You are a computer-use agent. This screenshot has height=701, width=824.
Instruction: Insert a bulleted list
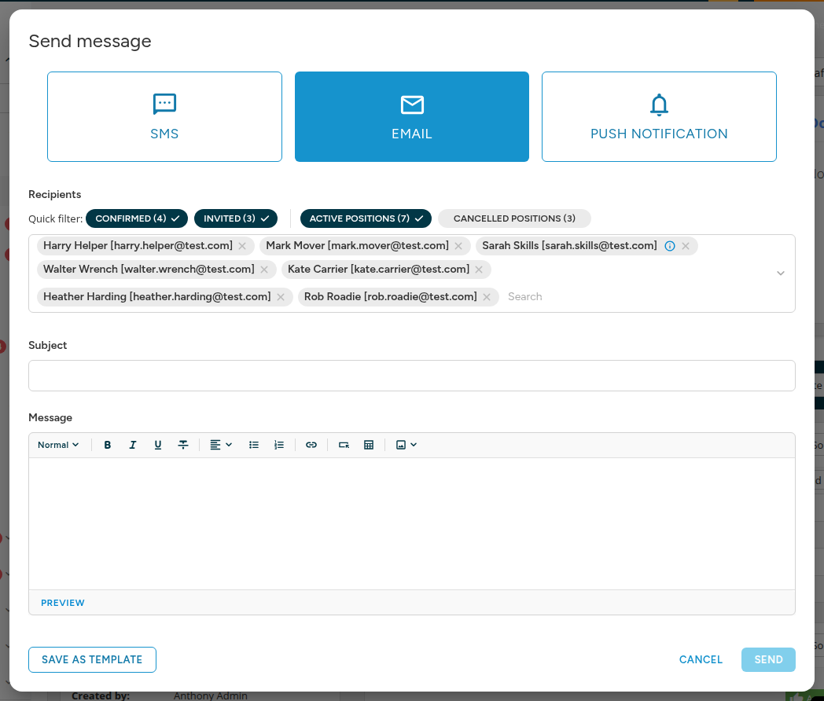point(254,445)
